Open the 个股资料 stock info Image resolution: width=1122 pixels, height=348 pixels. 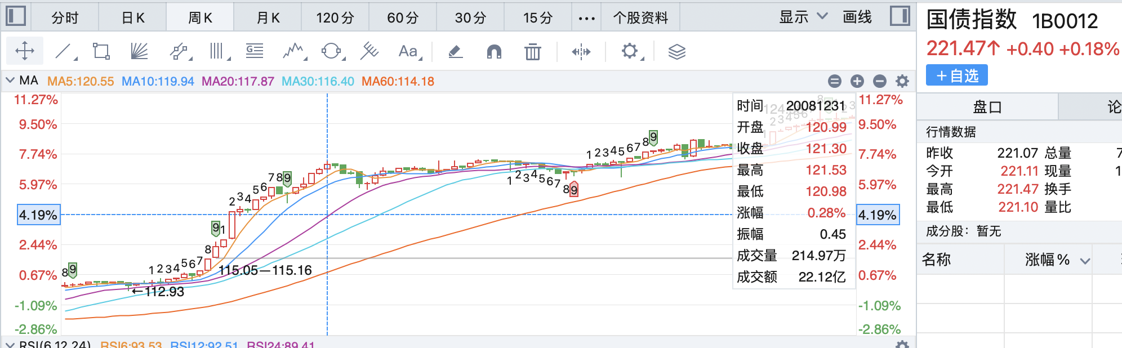tap(640, 18)
